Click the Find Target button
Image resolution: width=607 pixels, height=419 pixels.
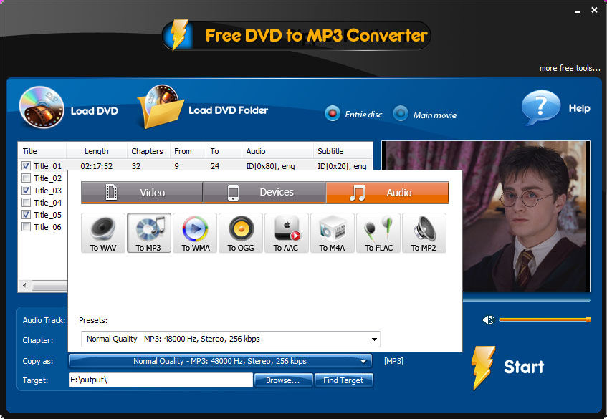(344, 380)
